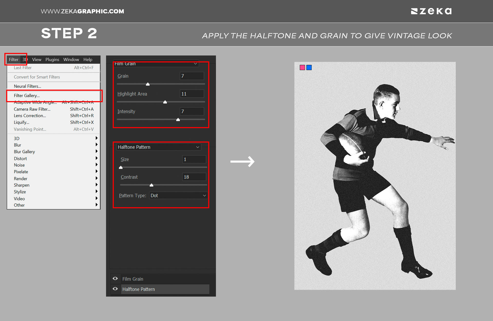Screen dimensions: 493x321
Task: Open the Film Grain filter selector dropdown
Action: 196,63
